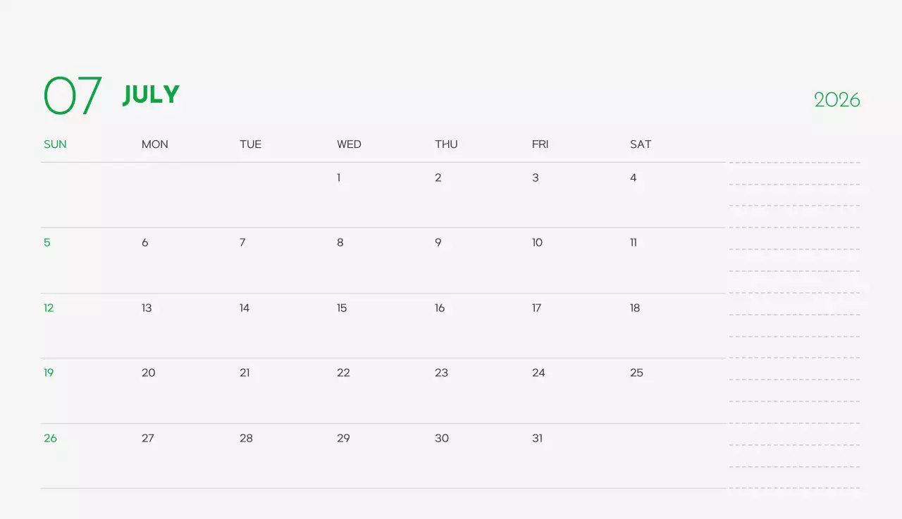Click the bottom dashed notes line
Viewport: 902px width, 519px height.
tap(794, 488)
